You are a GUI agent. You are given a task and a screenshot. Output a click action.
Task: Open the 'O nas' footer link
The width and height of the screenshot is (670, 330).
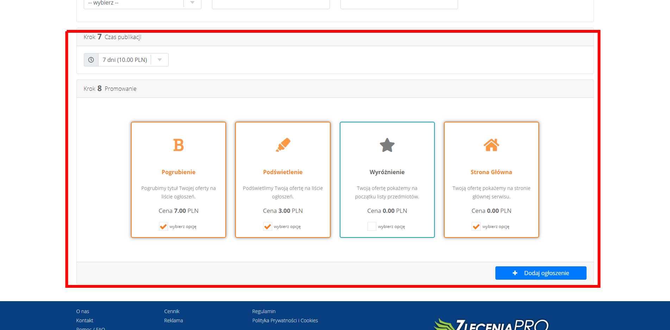tap(83, 311)
